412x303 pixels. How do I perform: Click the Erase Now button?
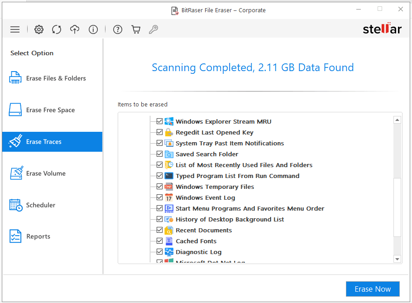(x=373, y=289)
